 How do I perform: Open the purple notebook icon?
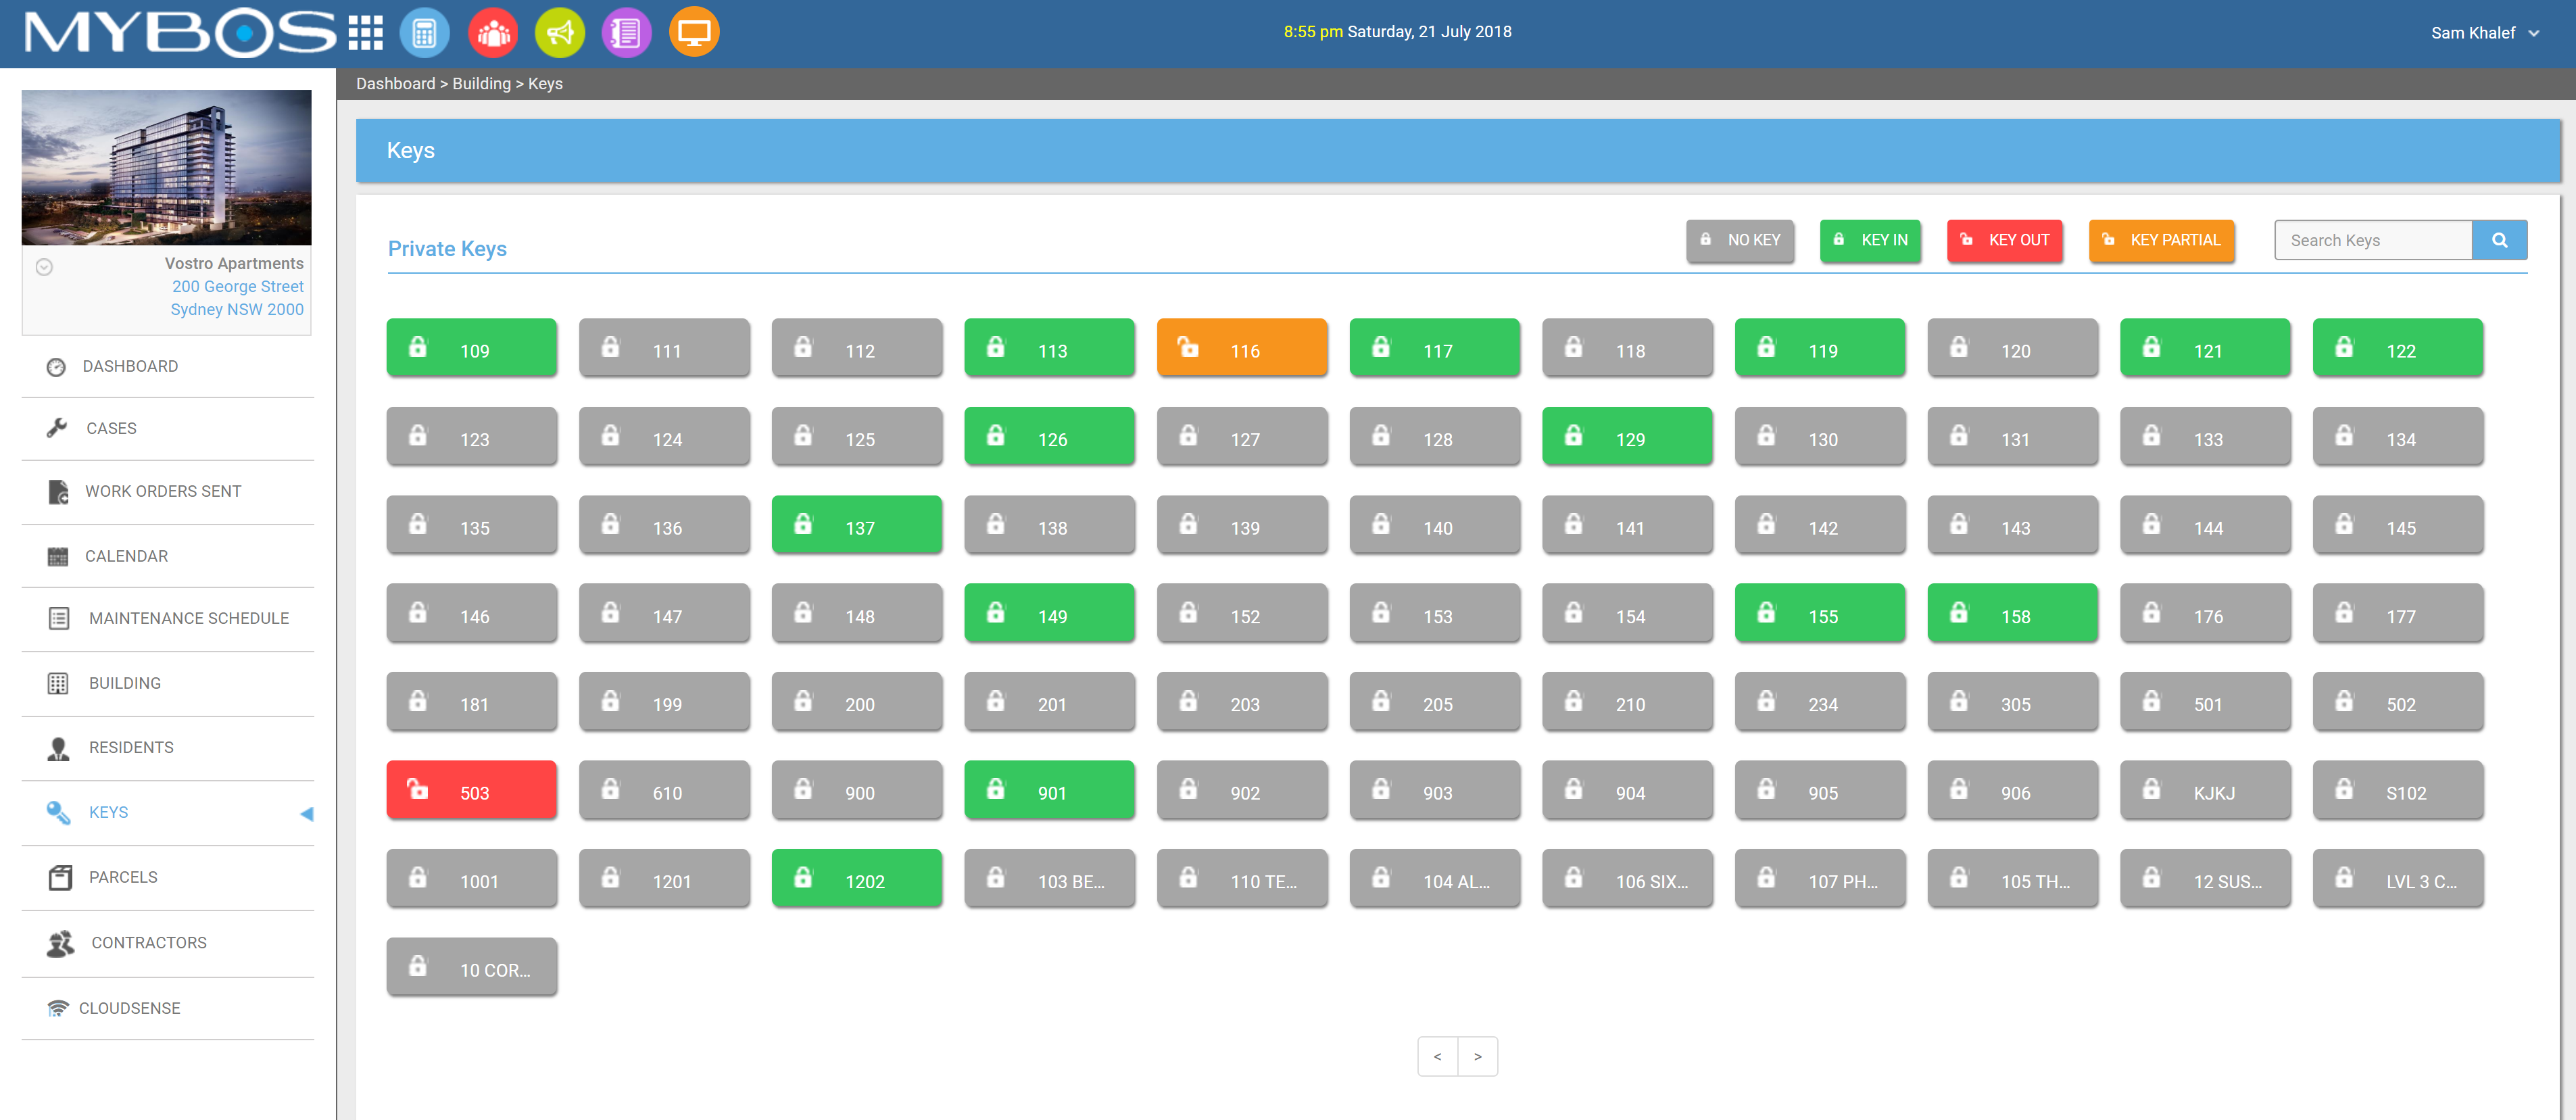pos(626,33)
